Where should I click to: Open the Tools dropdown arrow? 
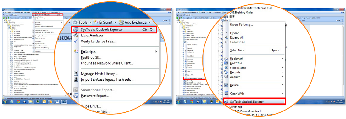point(90,22)
